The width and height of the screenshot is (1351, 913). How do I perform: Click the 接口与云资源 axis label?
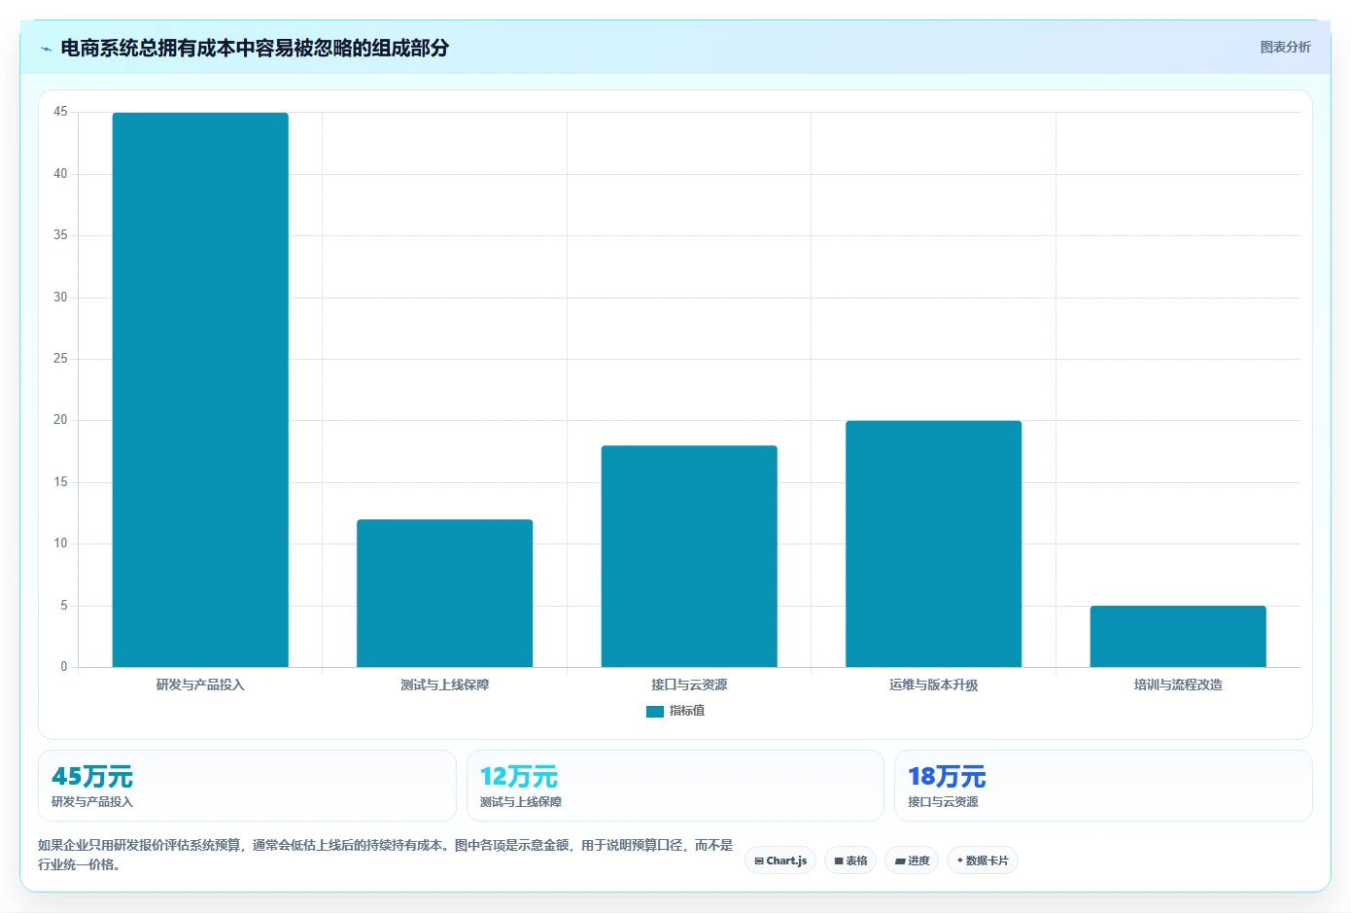click(x=689, y=685)
